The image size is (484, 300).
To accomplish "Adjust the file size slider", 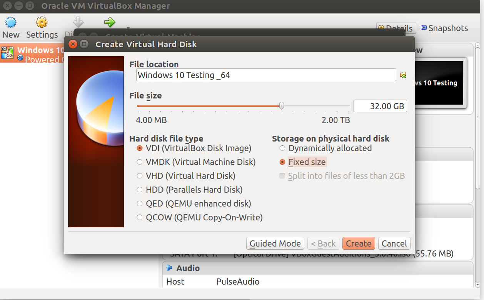I will (x=281, y=105).
